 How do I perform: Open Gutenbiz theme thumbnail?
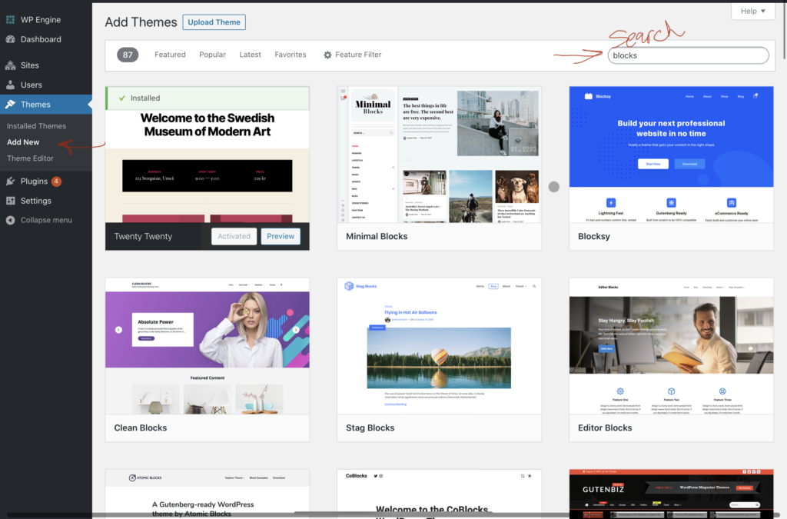671,494
